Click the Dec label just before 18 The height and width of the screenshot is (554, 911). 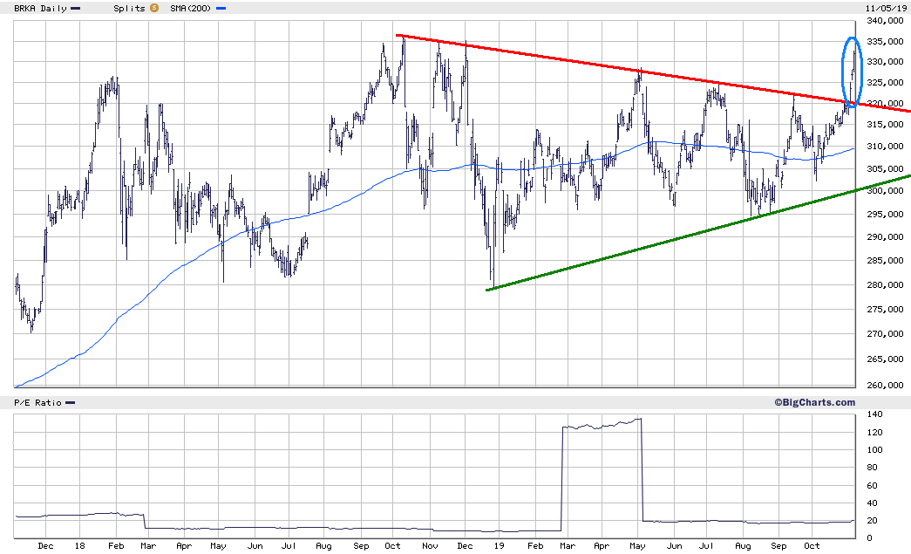[x=45, y=546]
